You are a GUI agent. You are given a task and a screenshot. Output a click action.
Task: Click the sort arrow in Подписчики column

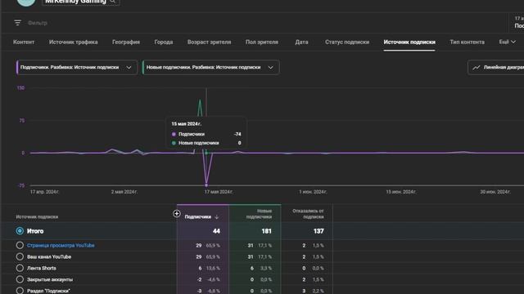216,217
